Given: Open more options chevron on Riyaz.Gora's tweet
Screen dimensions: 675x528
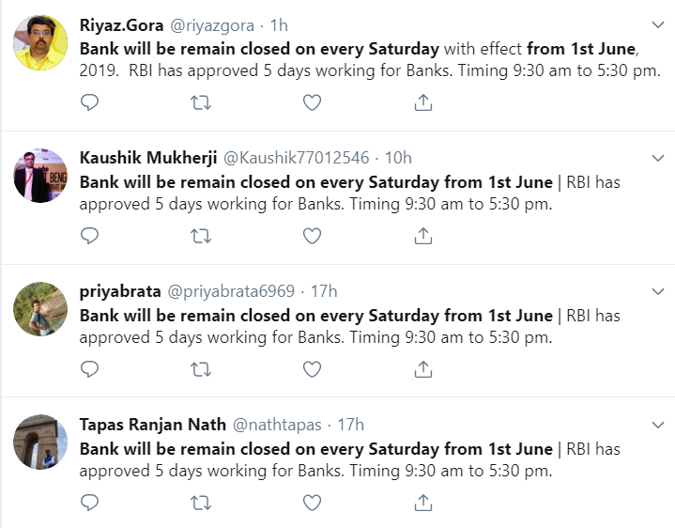Looking at the screenshot, I should pos(658,25).
